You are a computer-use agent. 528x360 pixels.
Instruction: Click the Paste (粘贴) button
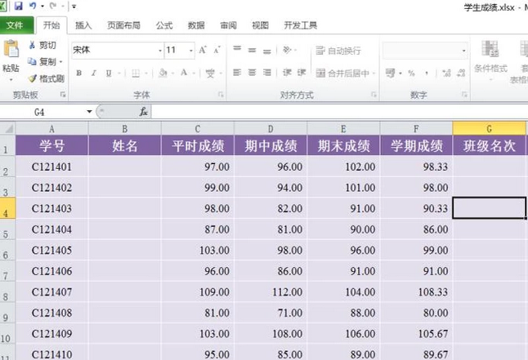[11, 60]
